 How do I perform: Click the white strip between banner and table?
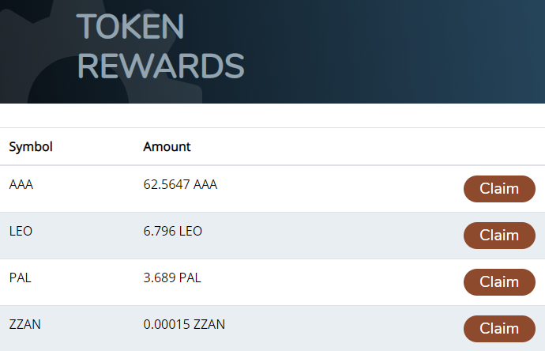(x=272, y=115)
